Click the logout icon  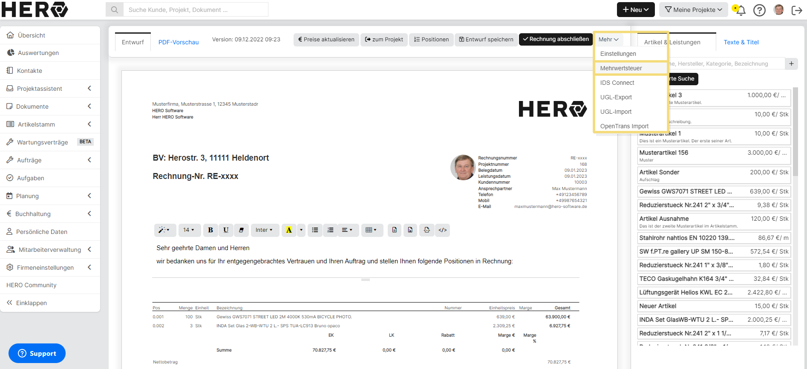point(796,10)
